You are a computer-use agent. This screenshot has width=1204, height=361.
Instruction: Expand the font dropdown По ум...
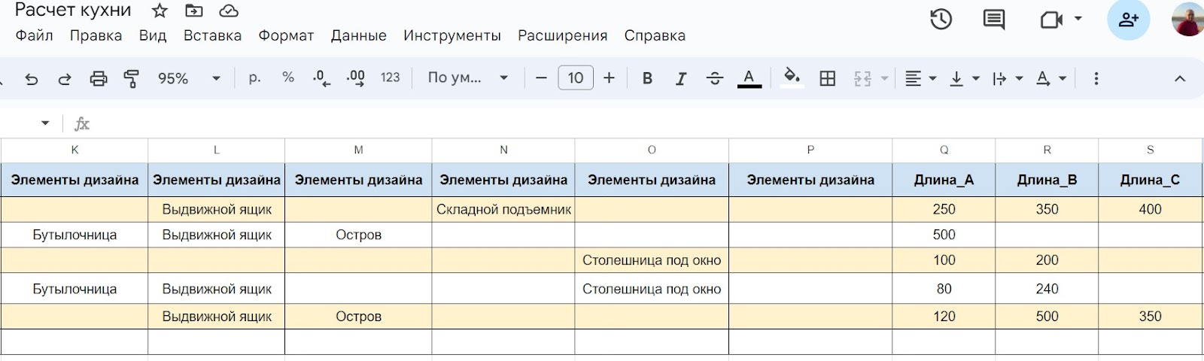(x=468, y=78)
